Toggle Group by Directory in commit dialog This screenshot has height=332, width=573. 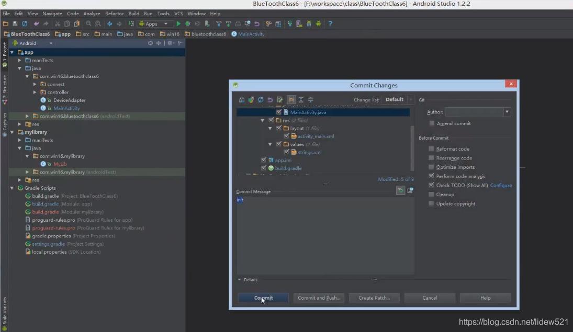click(x=291, y=99)
